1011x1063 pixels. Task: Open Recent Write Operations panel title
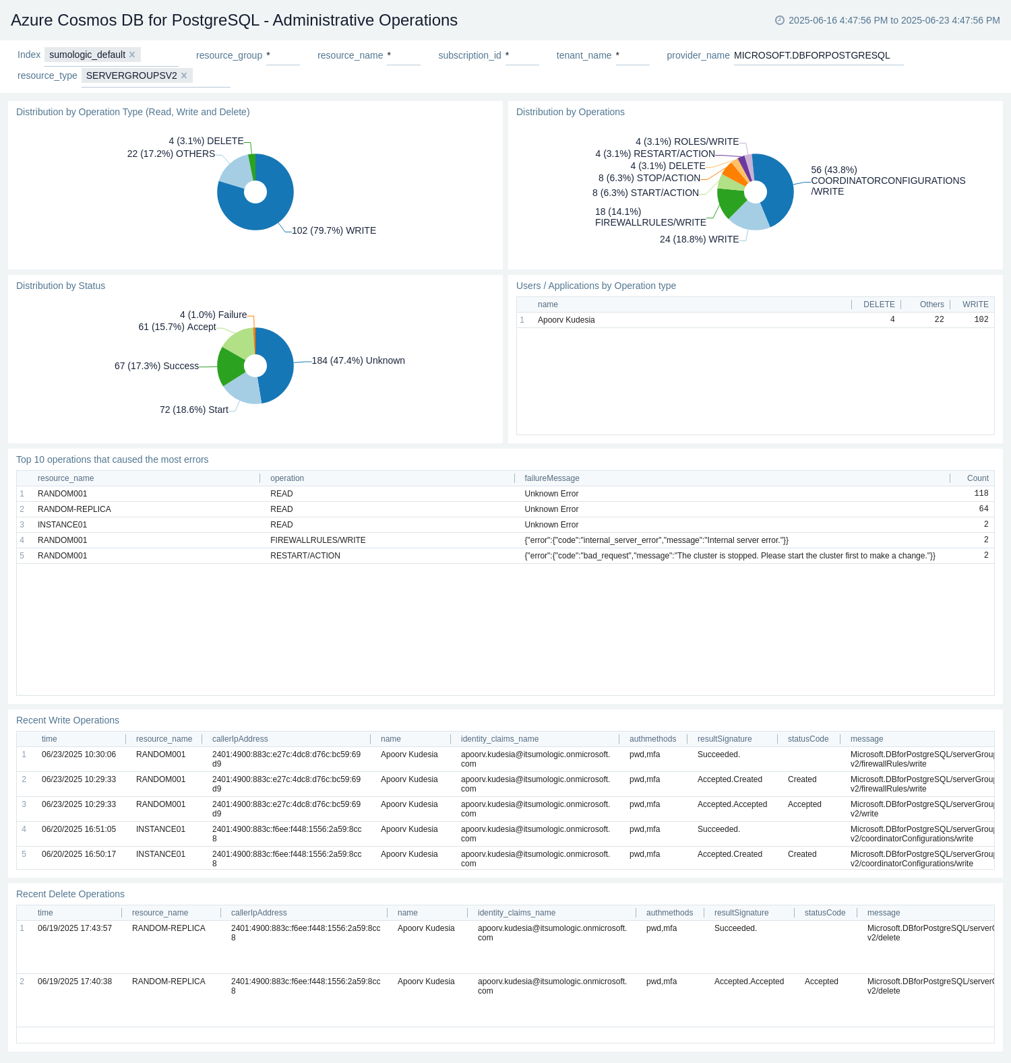pyautogui.click(x=67, y=720)
